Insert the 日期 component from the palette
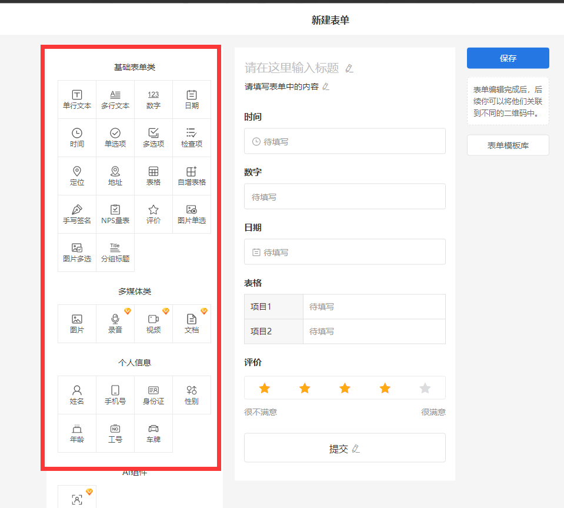564x508 pixels. coord(192,99)
